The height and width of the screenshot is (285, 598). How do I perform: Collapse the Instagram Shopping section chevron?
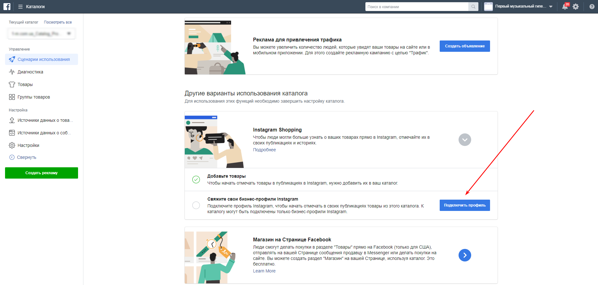465,140
